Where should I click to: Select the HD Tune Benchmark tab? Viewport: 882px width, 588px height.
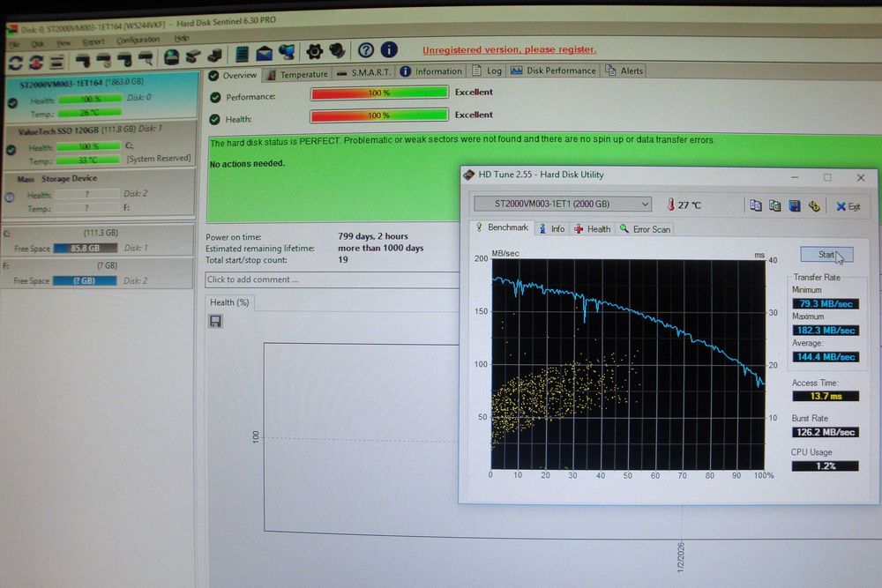tap(501, 227)
